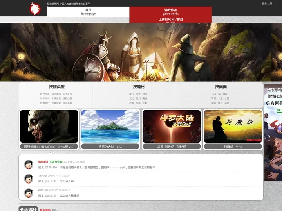This screenshot has height=211, width=282.
Task: Filter by type 动作格斗
Action: point(45,98)
